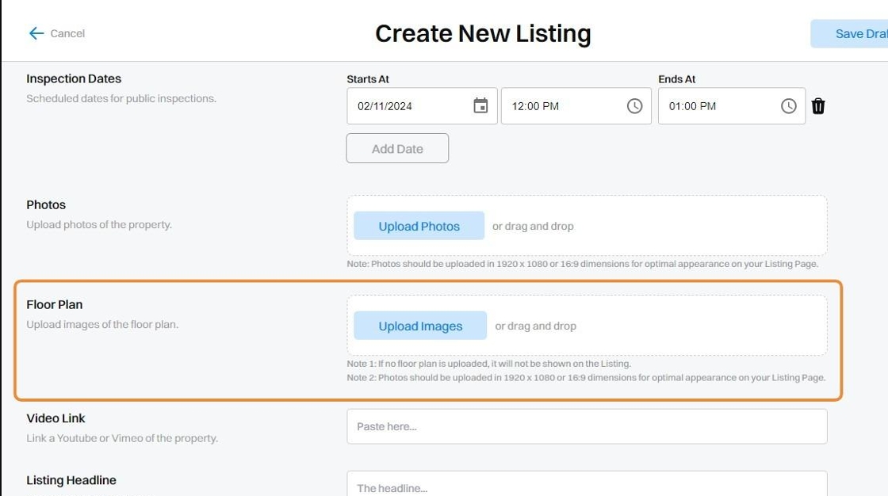Click the Photos 'or drag and drop' area

coord(533,226)
